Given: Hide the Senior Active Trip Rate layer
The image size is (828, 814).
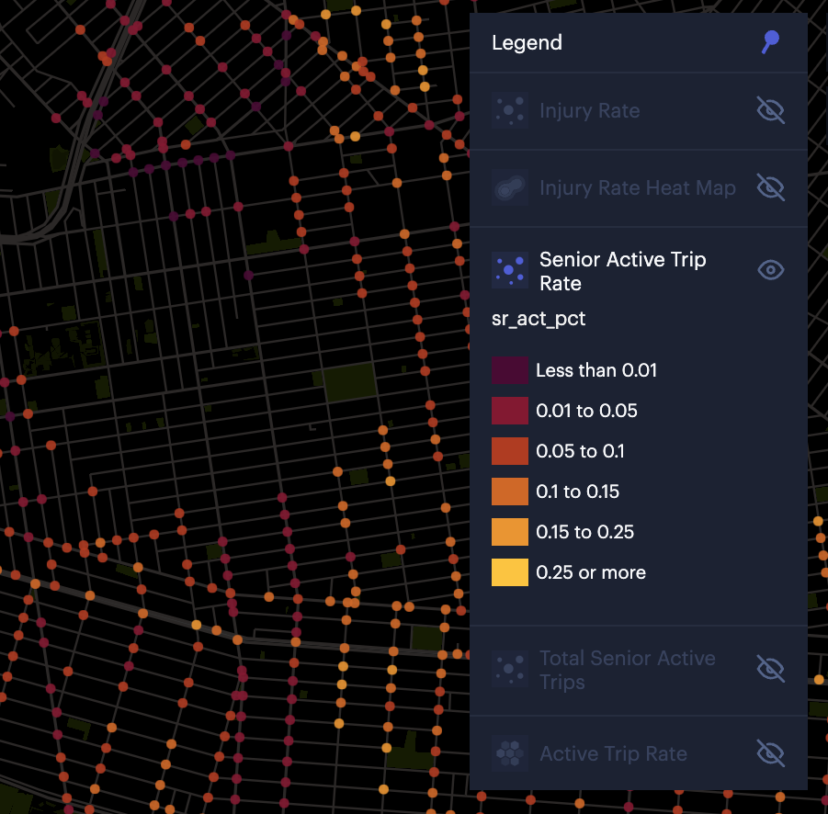Looking at the screenshot, I should tap(770, 270).
